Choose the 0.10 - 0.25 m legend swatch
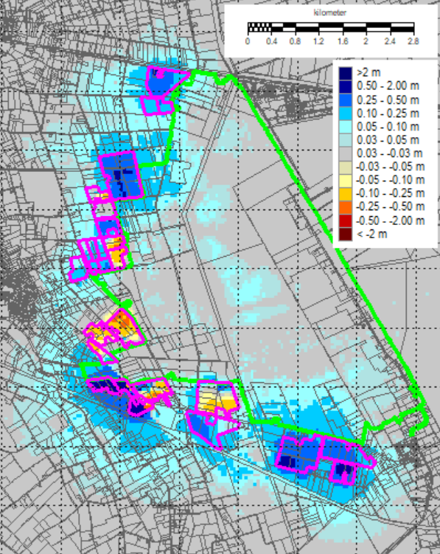This screenshot has height=554, width=440. (346, 114)
